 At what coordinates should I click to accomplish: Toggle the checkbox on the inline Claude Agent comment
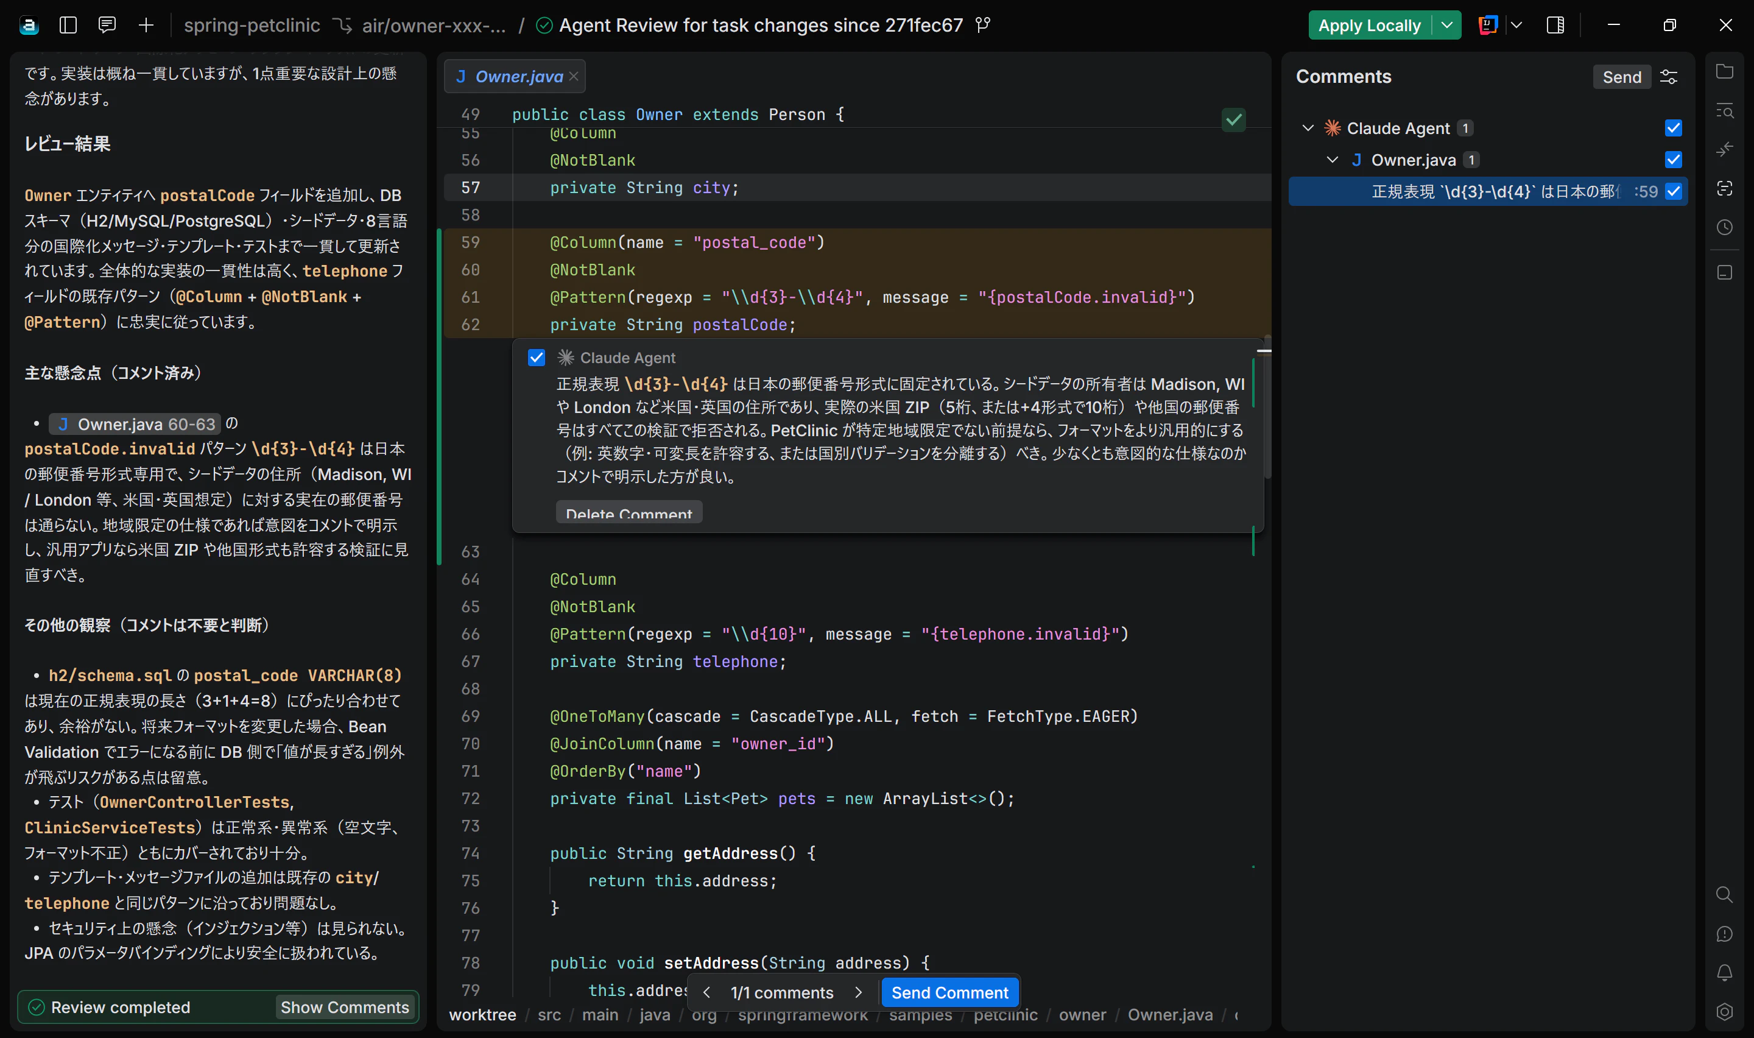pos(536,358)
